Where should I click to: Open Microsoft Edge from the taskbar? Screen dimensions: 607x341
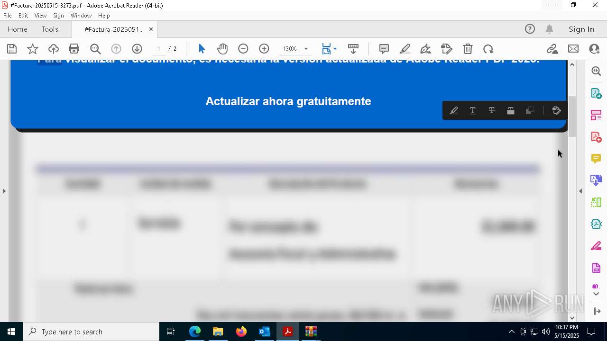click(195, 332)
